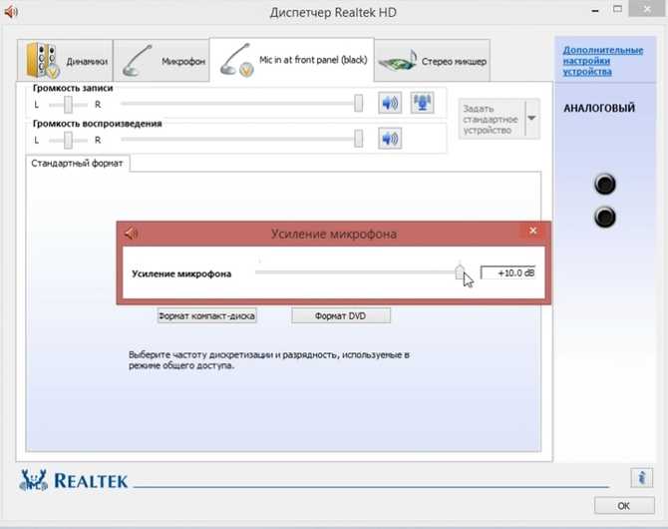668x529 pixels.
Task: Click the Формат DVD button
Action: pos(341,316)
